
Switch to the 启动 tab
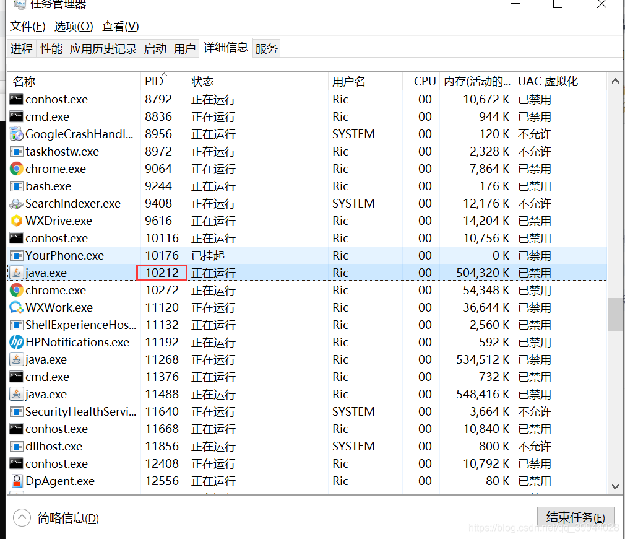[x=155, y=49]
